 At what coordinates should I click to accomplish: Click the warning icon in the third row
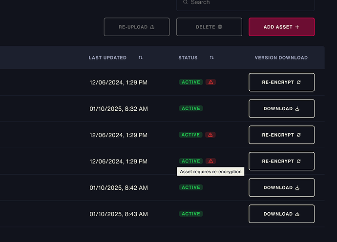211,135
